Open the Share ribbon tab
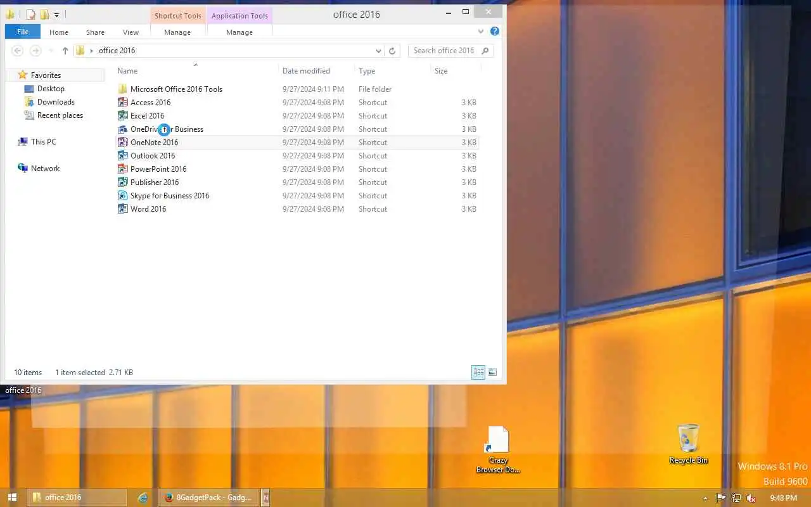Image resolution: width=811 pixels, height=507 pixels. pyautogui.click(x=96, y=32)
